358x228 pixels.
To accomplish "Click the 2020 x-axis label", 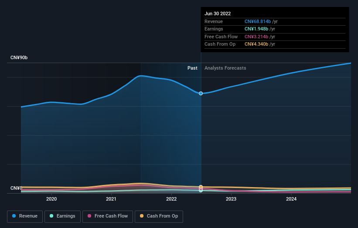I will click(51, 199).
